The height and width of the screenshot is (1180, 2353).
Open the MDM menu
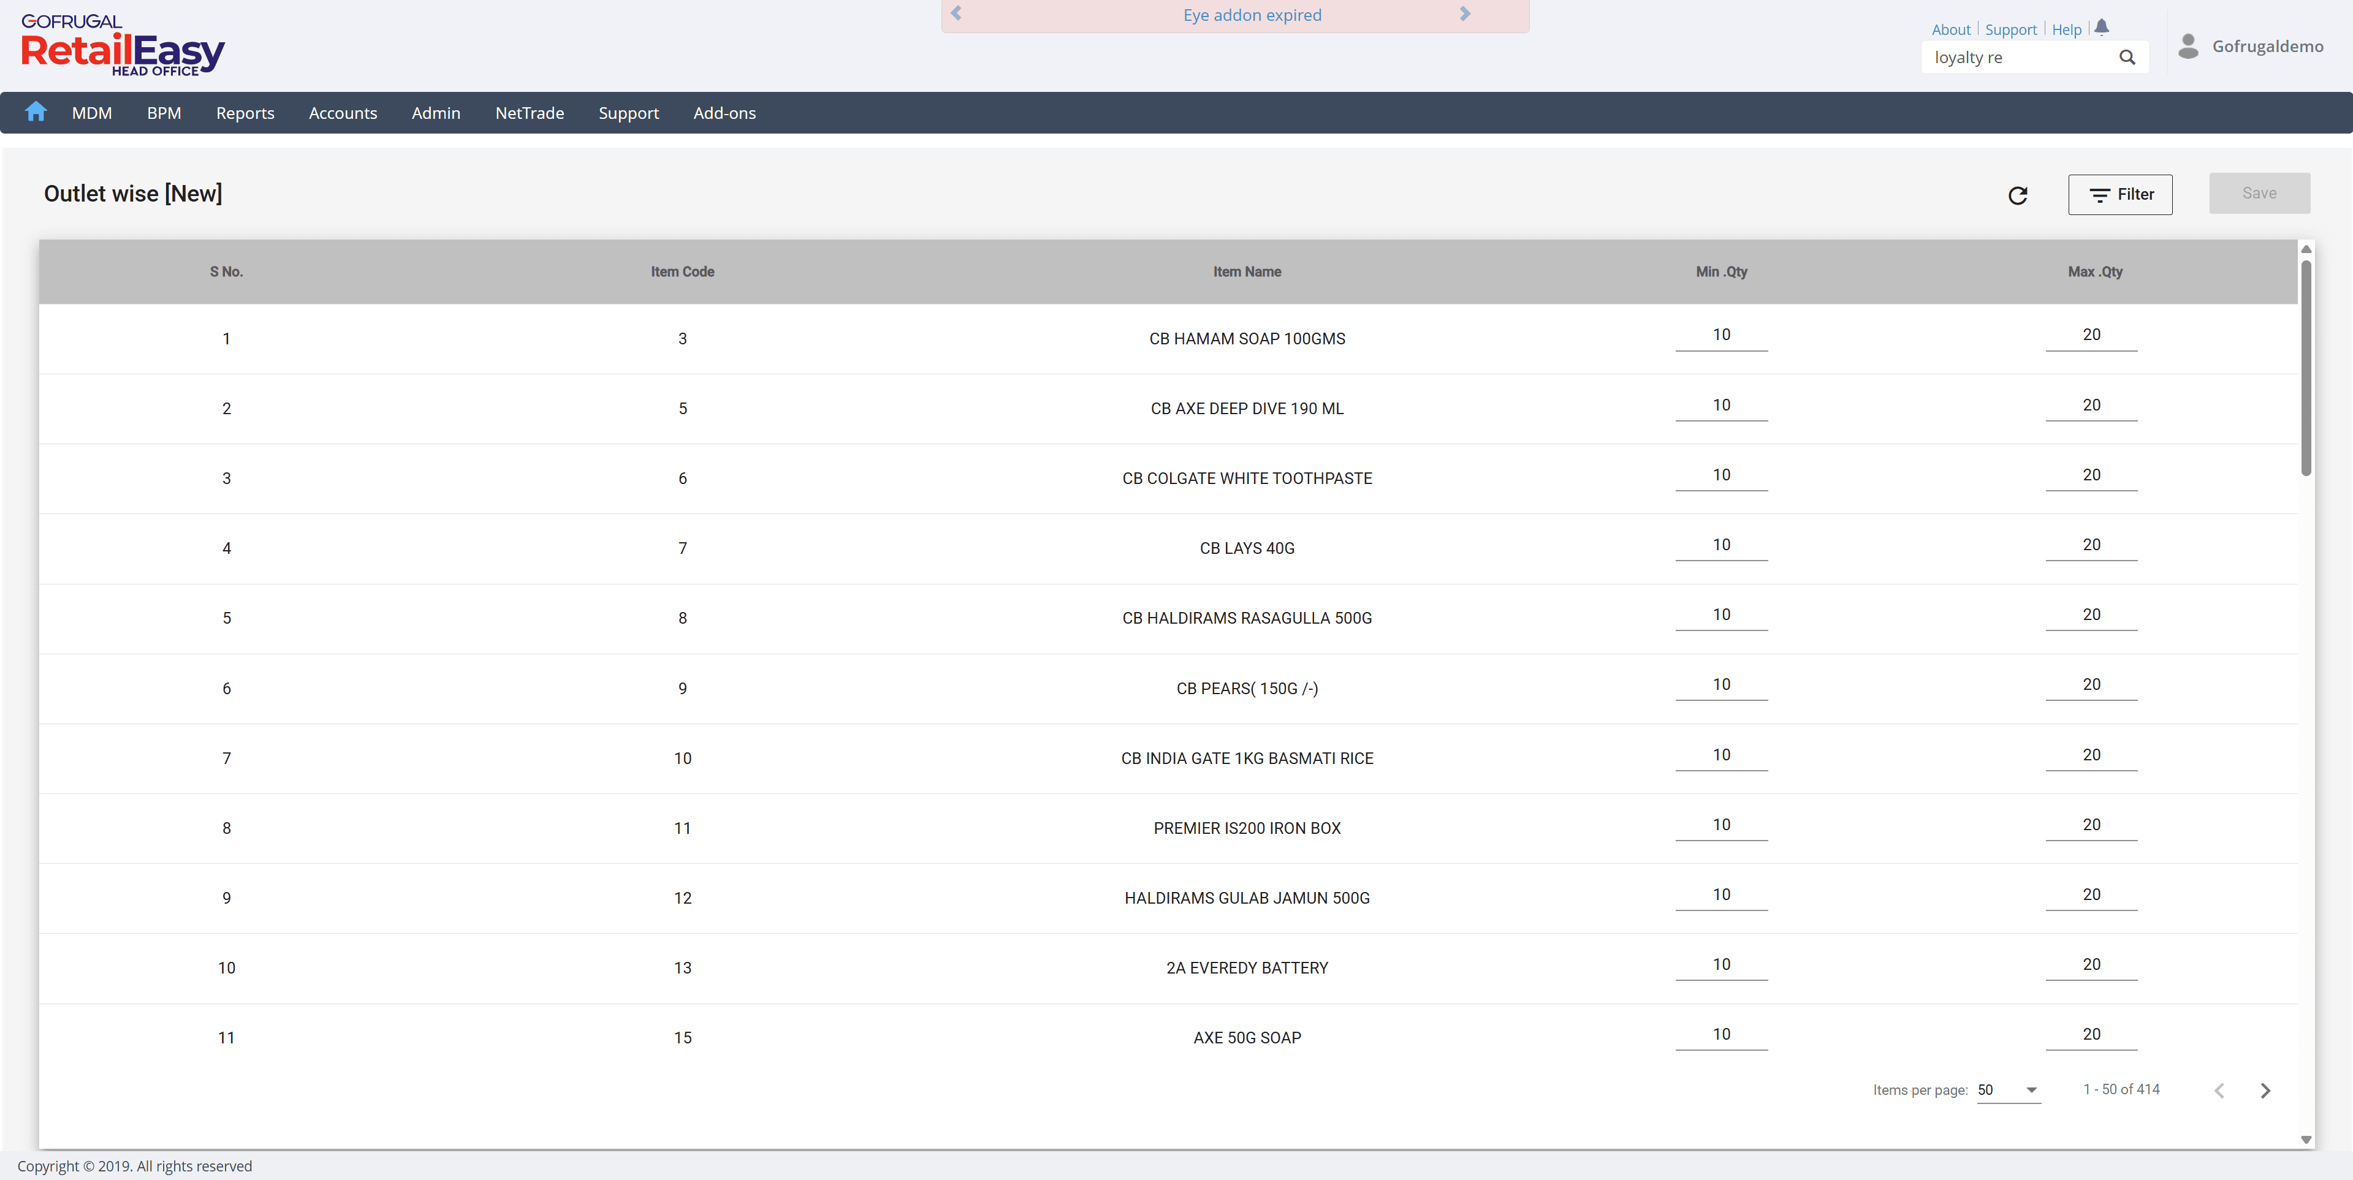(x=91, y=112)
